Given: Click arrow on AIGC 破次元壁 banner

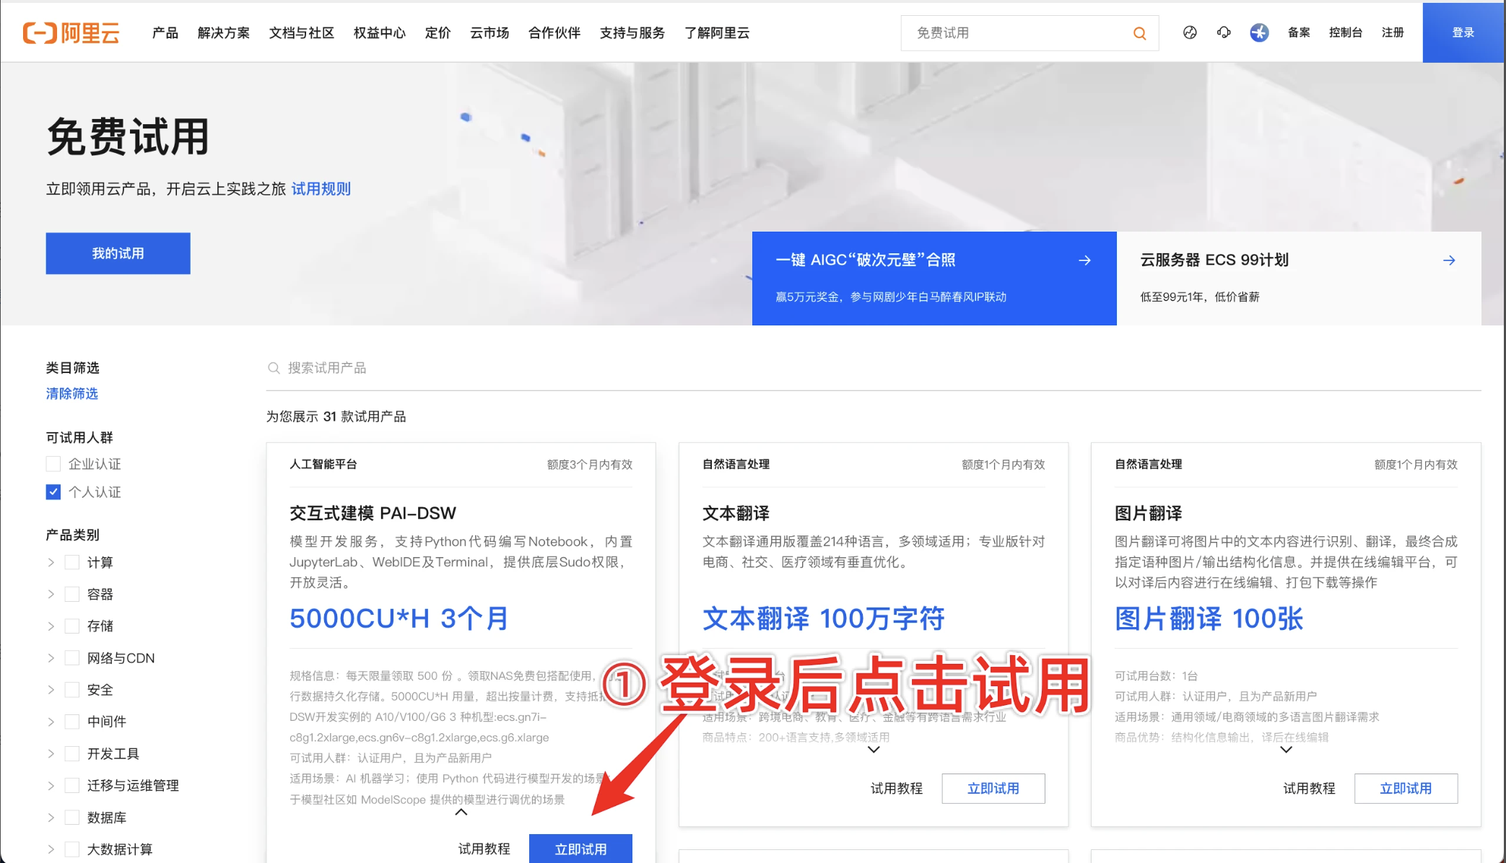Looking at the screenshot, I should (1084, 260).
